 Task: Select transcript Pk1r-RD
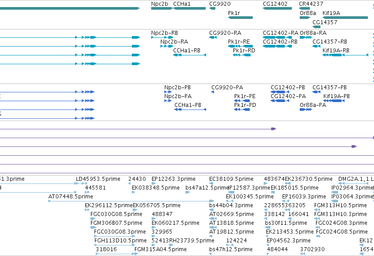pos(242,55)
